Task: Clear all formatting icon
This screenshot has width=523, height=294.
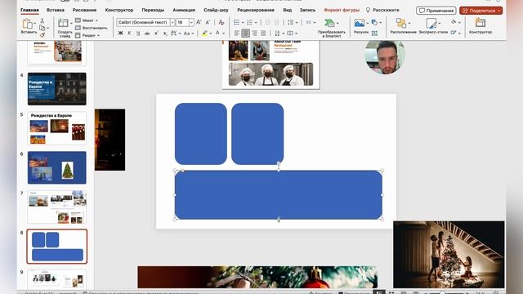Action: pyautogui.click(x=221, y=22)
